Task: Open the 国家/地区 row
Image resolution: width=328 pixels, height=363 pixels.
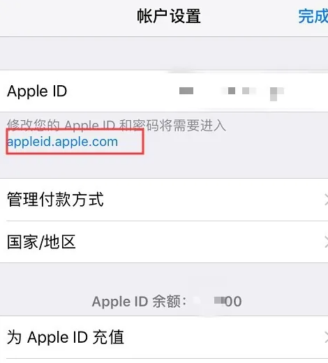Action: (164, 242)
